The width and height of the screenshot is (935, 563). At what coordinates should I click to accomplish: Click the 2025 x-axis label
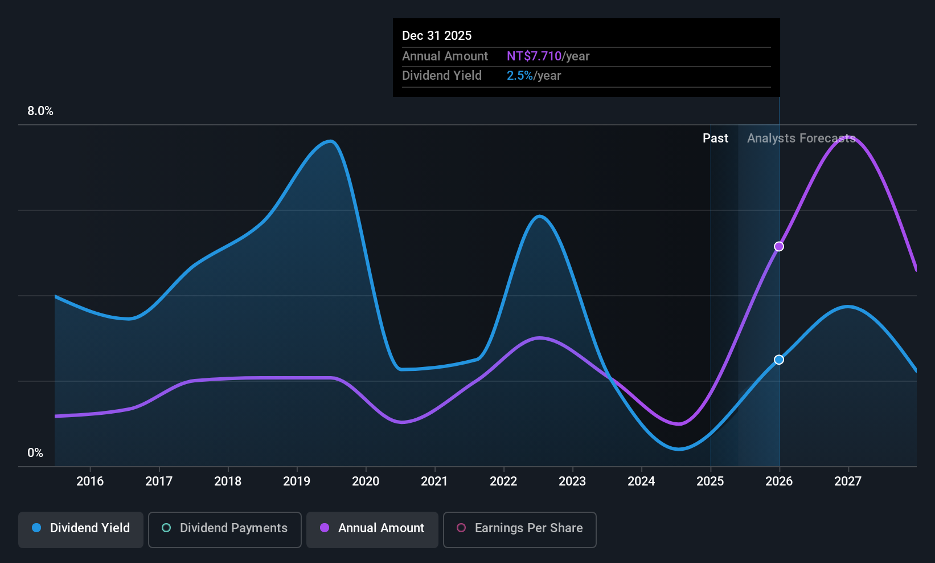[710, 481]
